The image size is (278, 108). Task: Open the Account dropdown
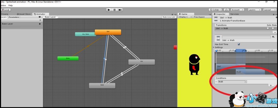click(x=237, y=10)
